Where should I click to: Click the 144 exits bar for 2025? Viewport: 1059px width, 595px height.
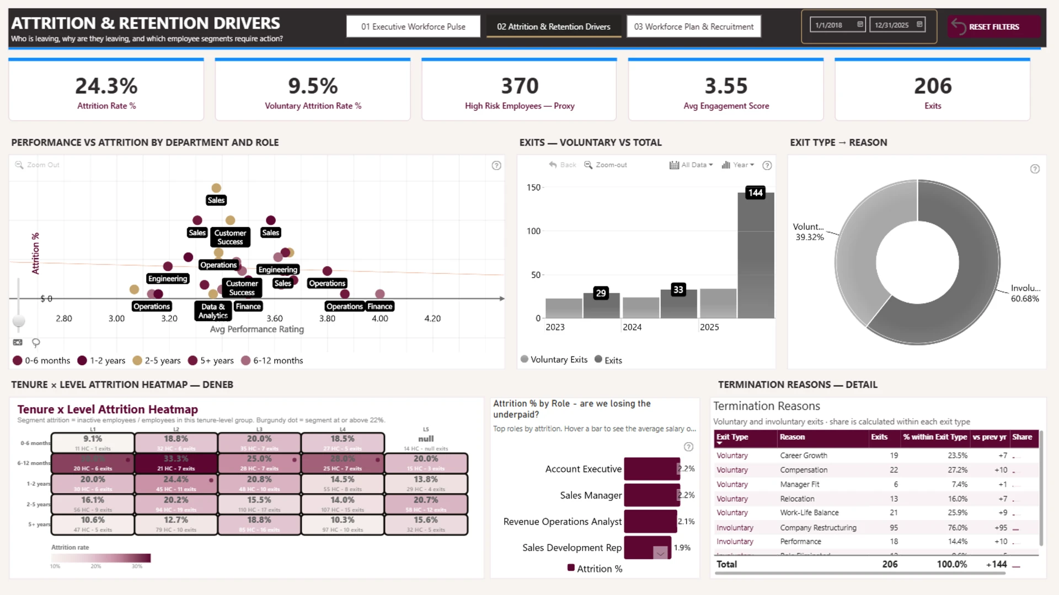click(x=756, y=255)
